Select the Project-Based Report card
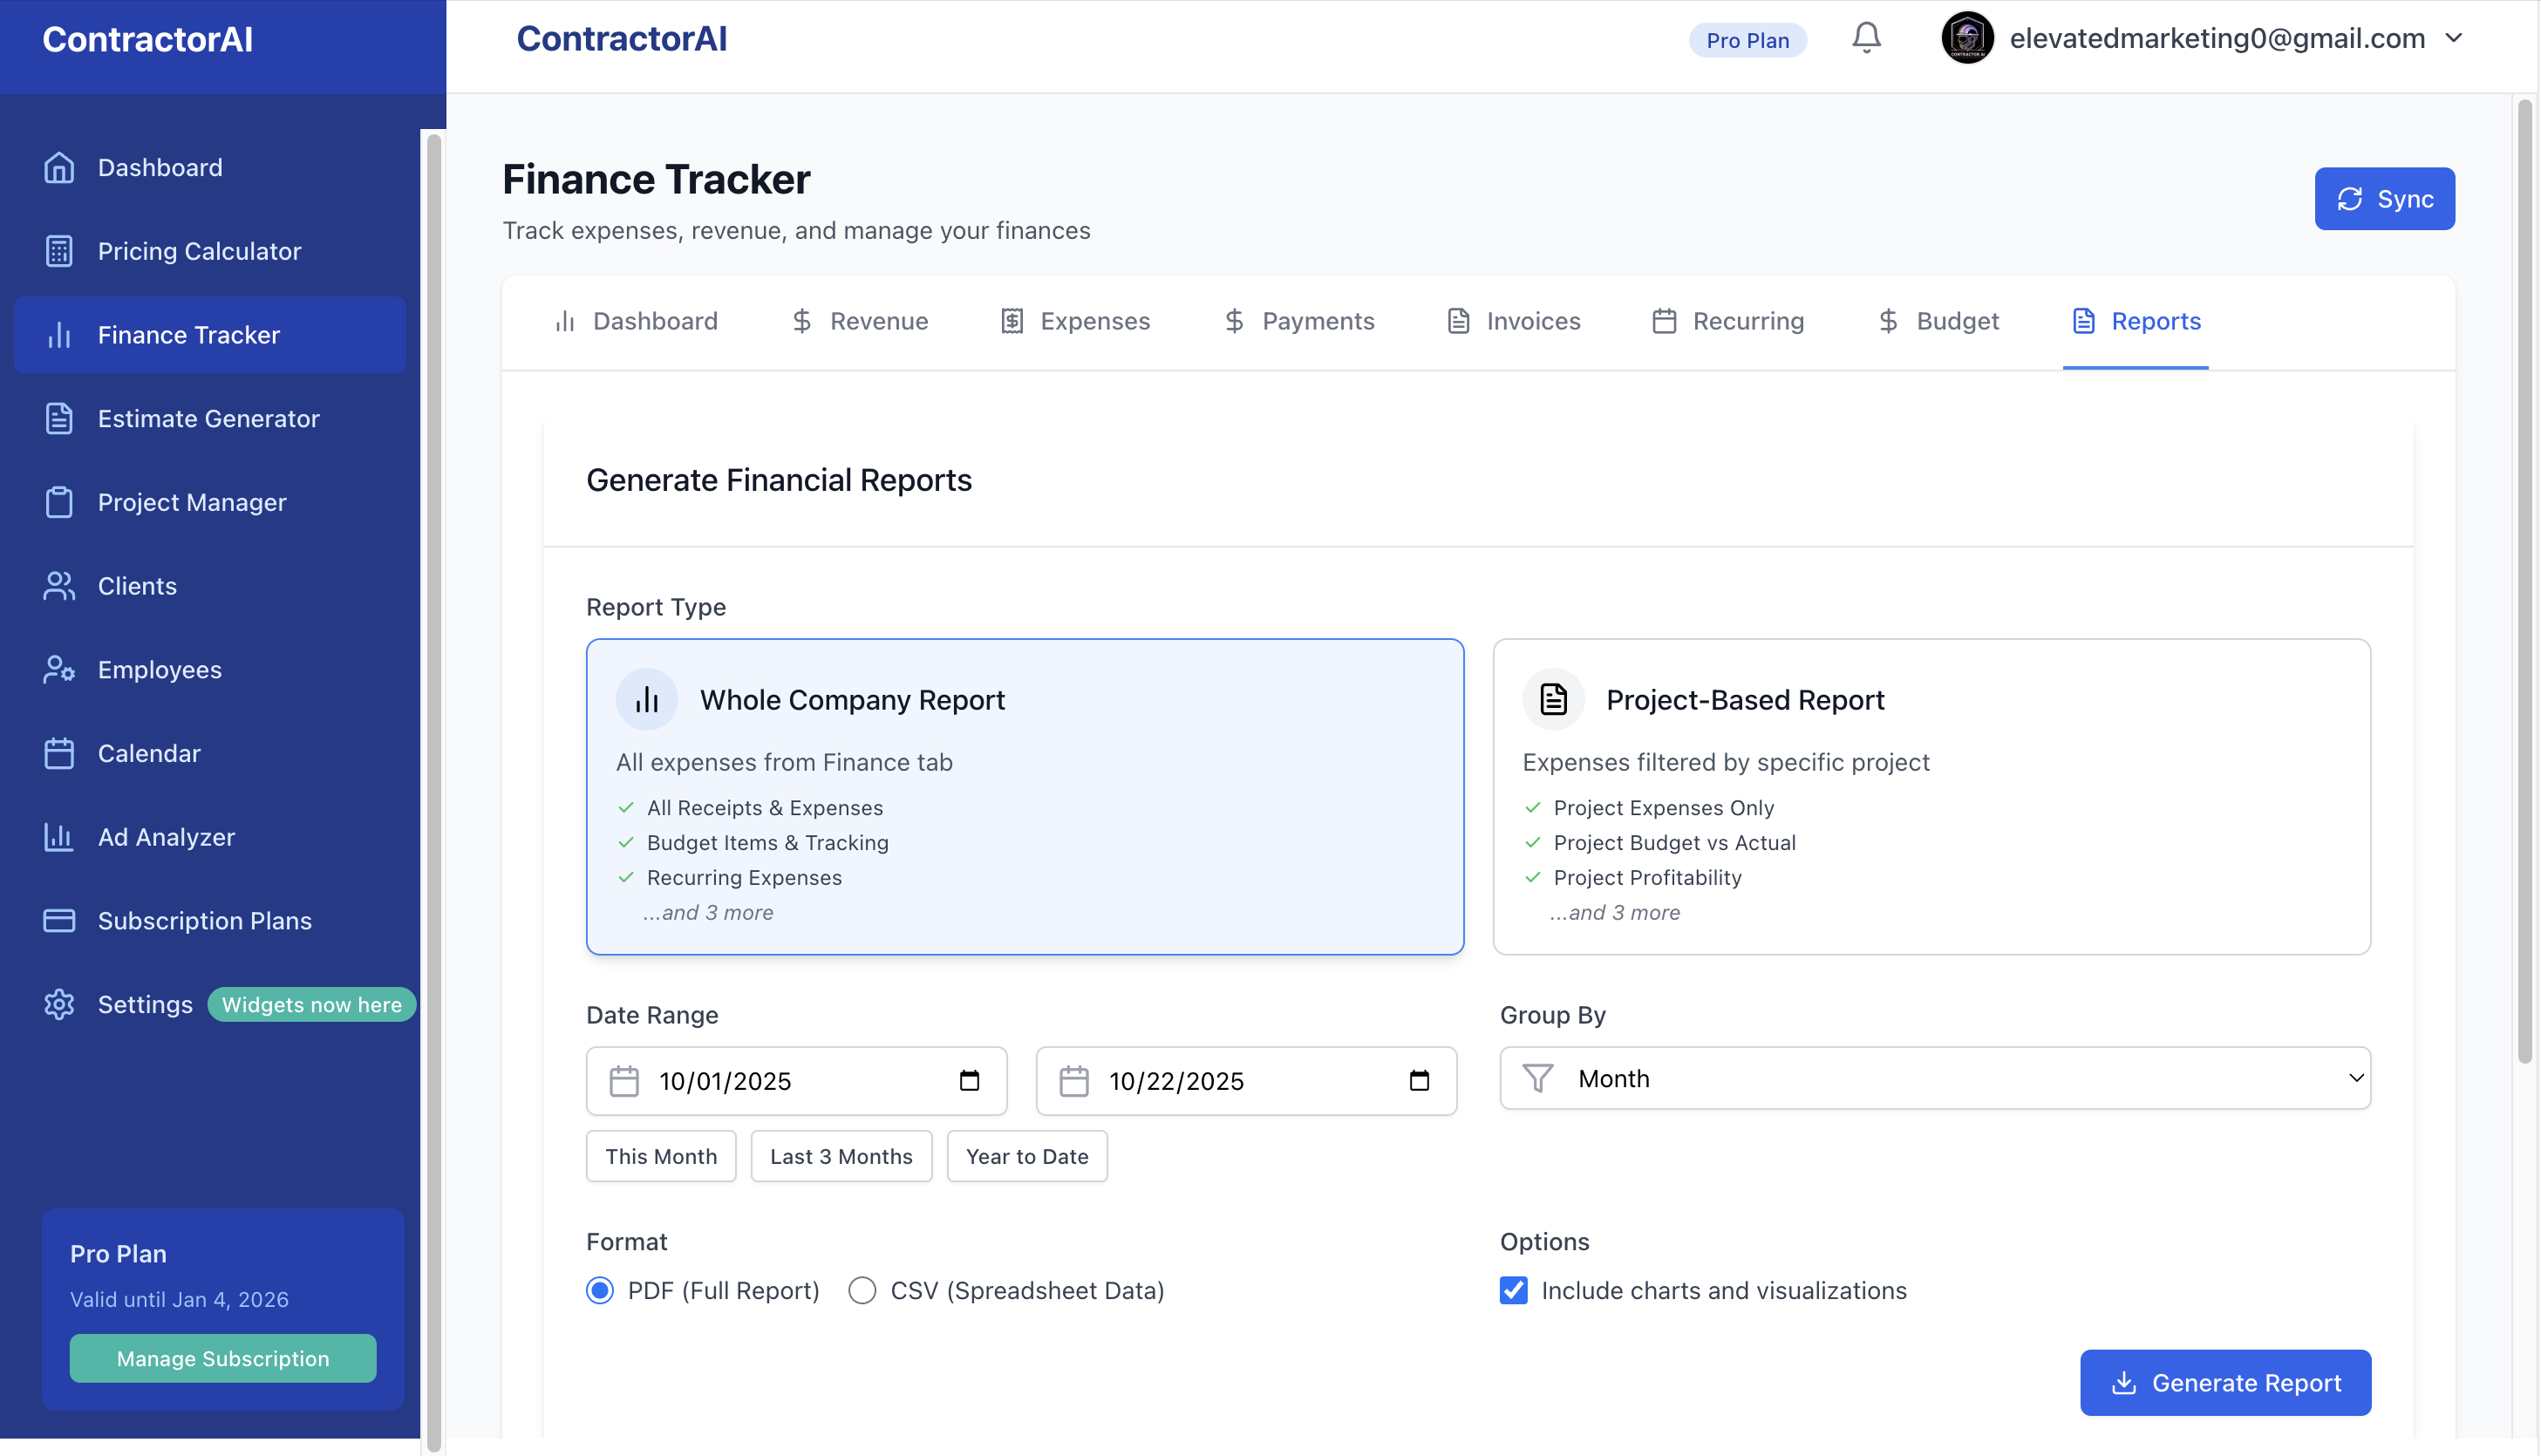Viewport: 2541px width, 1456px height. click(x=1931, y=797)
